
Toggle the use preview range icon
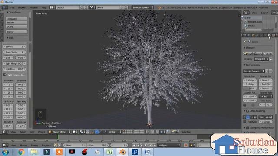pos(56,146)
